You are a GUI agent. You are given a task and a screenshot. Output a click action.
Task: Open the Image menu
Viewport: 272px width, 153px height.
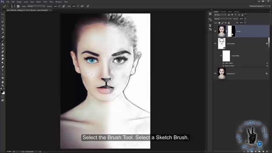pyautogui.click(x=19, y=2)
